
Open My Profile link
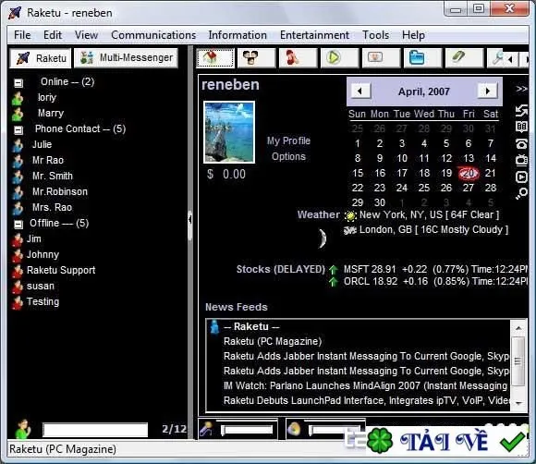[288, 140]
